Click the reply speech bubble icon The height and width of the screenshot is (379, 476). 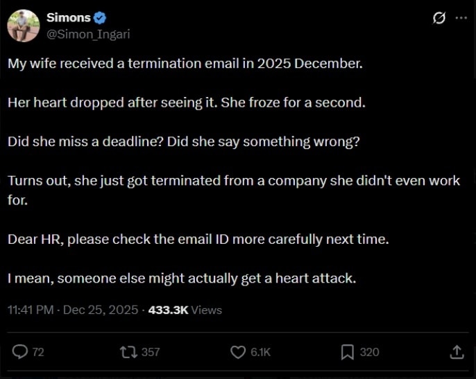point(20,352)
